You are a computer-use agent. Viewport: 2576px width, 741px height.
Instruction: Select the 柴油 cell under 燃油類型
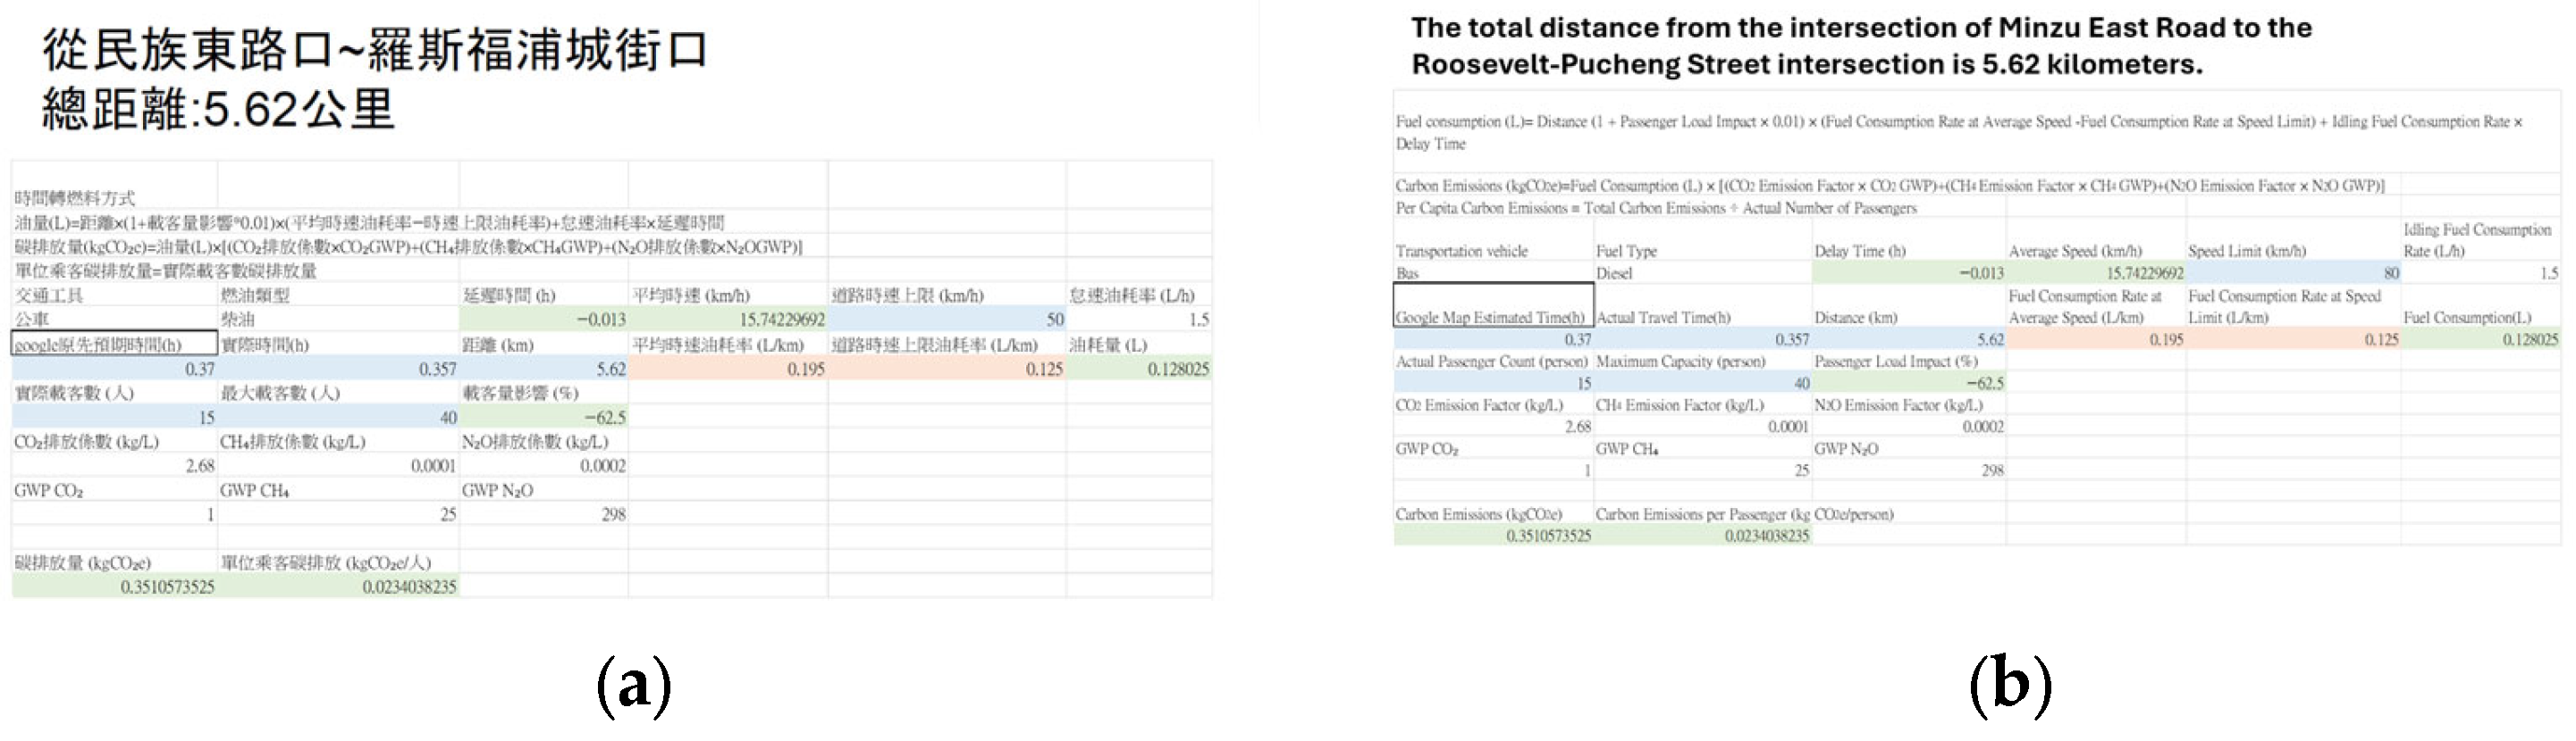pos(337,320)
